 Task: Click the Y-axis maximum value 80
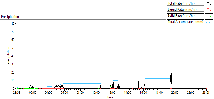pos(13,23)
